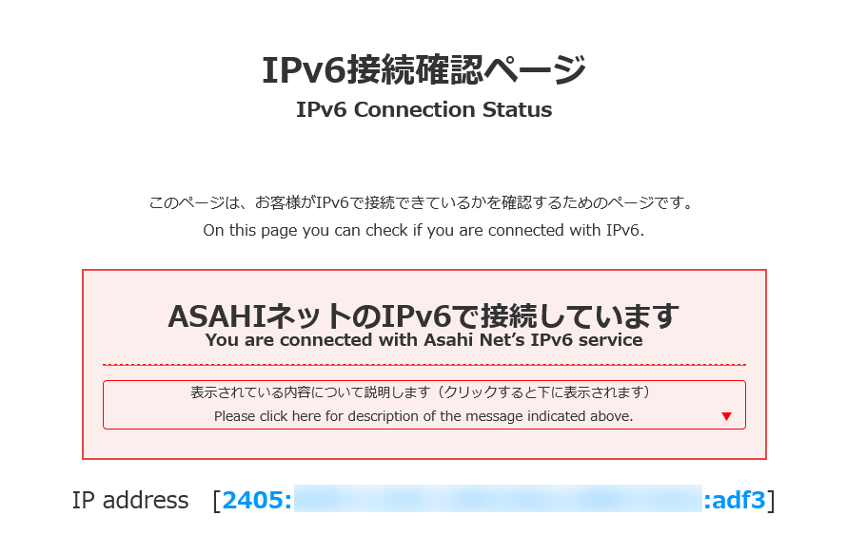This screenshot has height=554, width=847.
Task: Click the closing bracket after the IP address
Action: (x=772, y=500)
